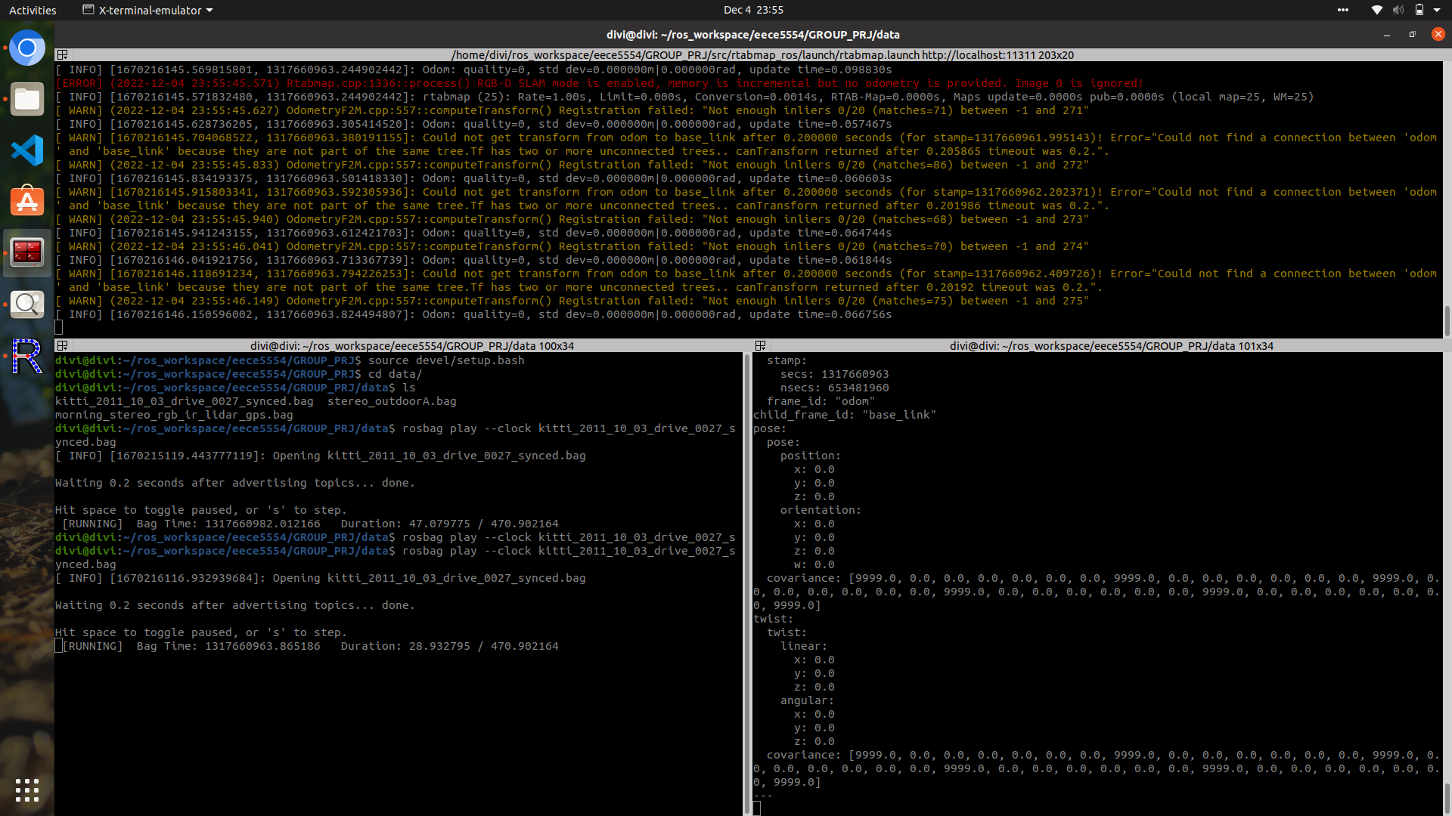This screenshot has width=1452, height=816.
Task: Expand the system status menu arrow
Action: pos(1437,10)
